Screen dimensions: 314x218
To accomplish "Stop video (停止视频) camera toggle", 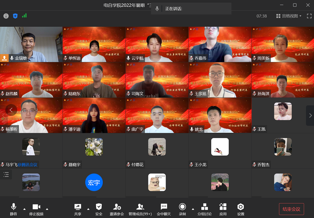I will click(x=36, y=207).
